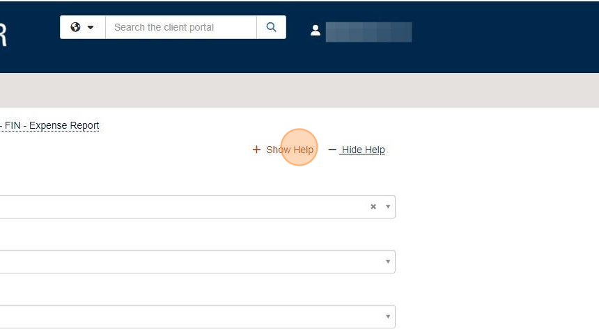Image resolution: width=599 pixels, height=334 pixels.
Task: Click the Show Help link
Action: 290,150
